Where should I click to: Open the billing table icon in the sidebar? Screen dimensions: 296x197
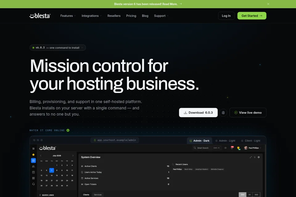tap(33, 172)
